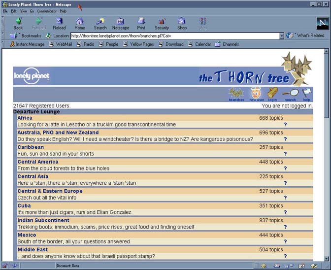Print the current page
This screenshot has height=270, width=331.
coord(141,24)
